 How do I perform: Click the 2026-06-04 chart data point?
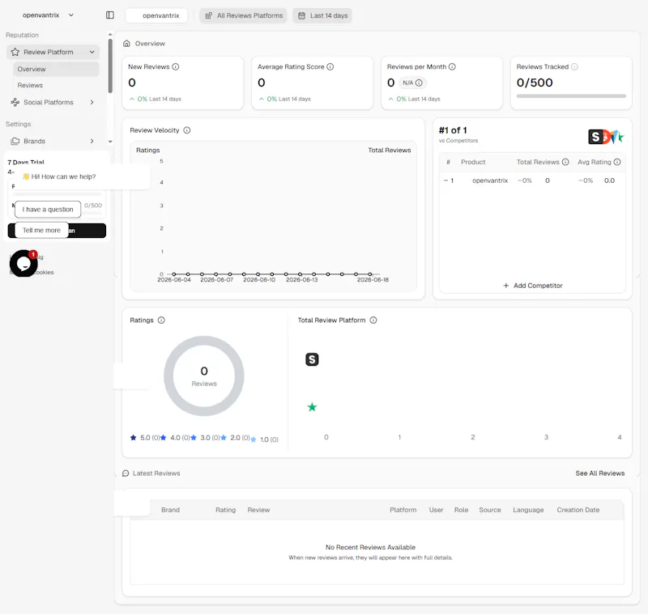[174, 274]
